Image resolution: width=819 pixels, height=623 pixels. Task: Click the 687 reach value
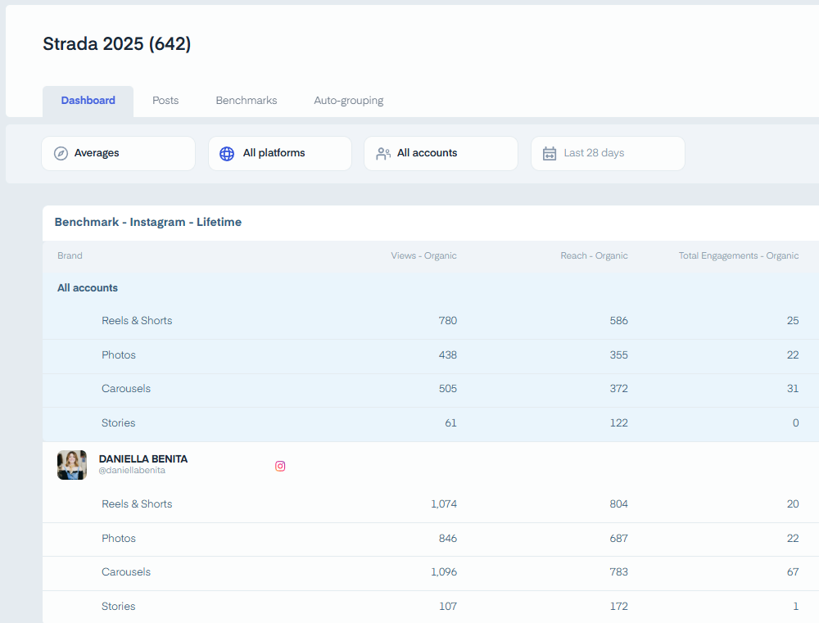coord(619,539)
